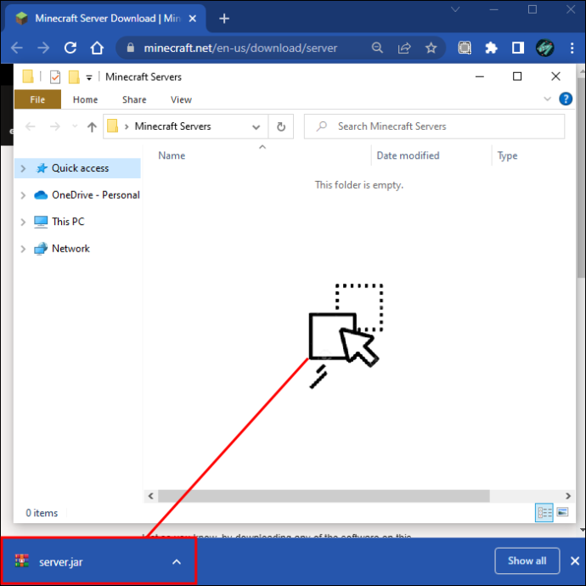Open the File ribbon tab

(37, 99)
